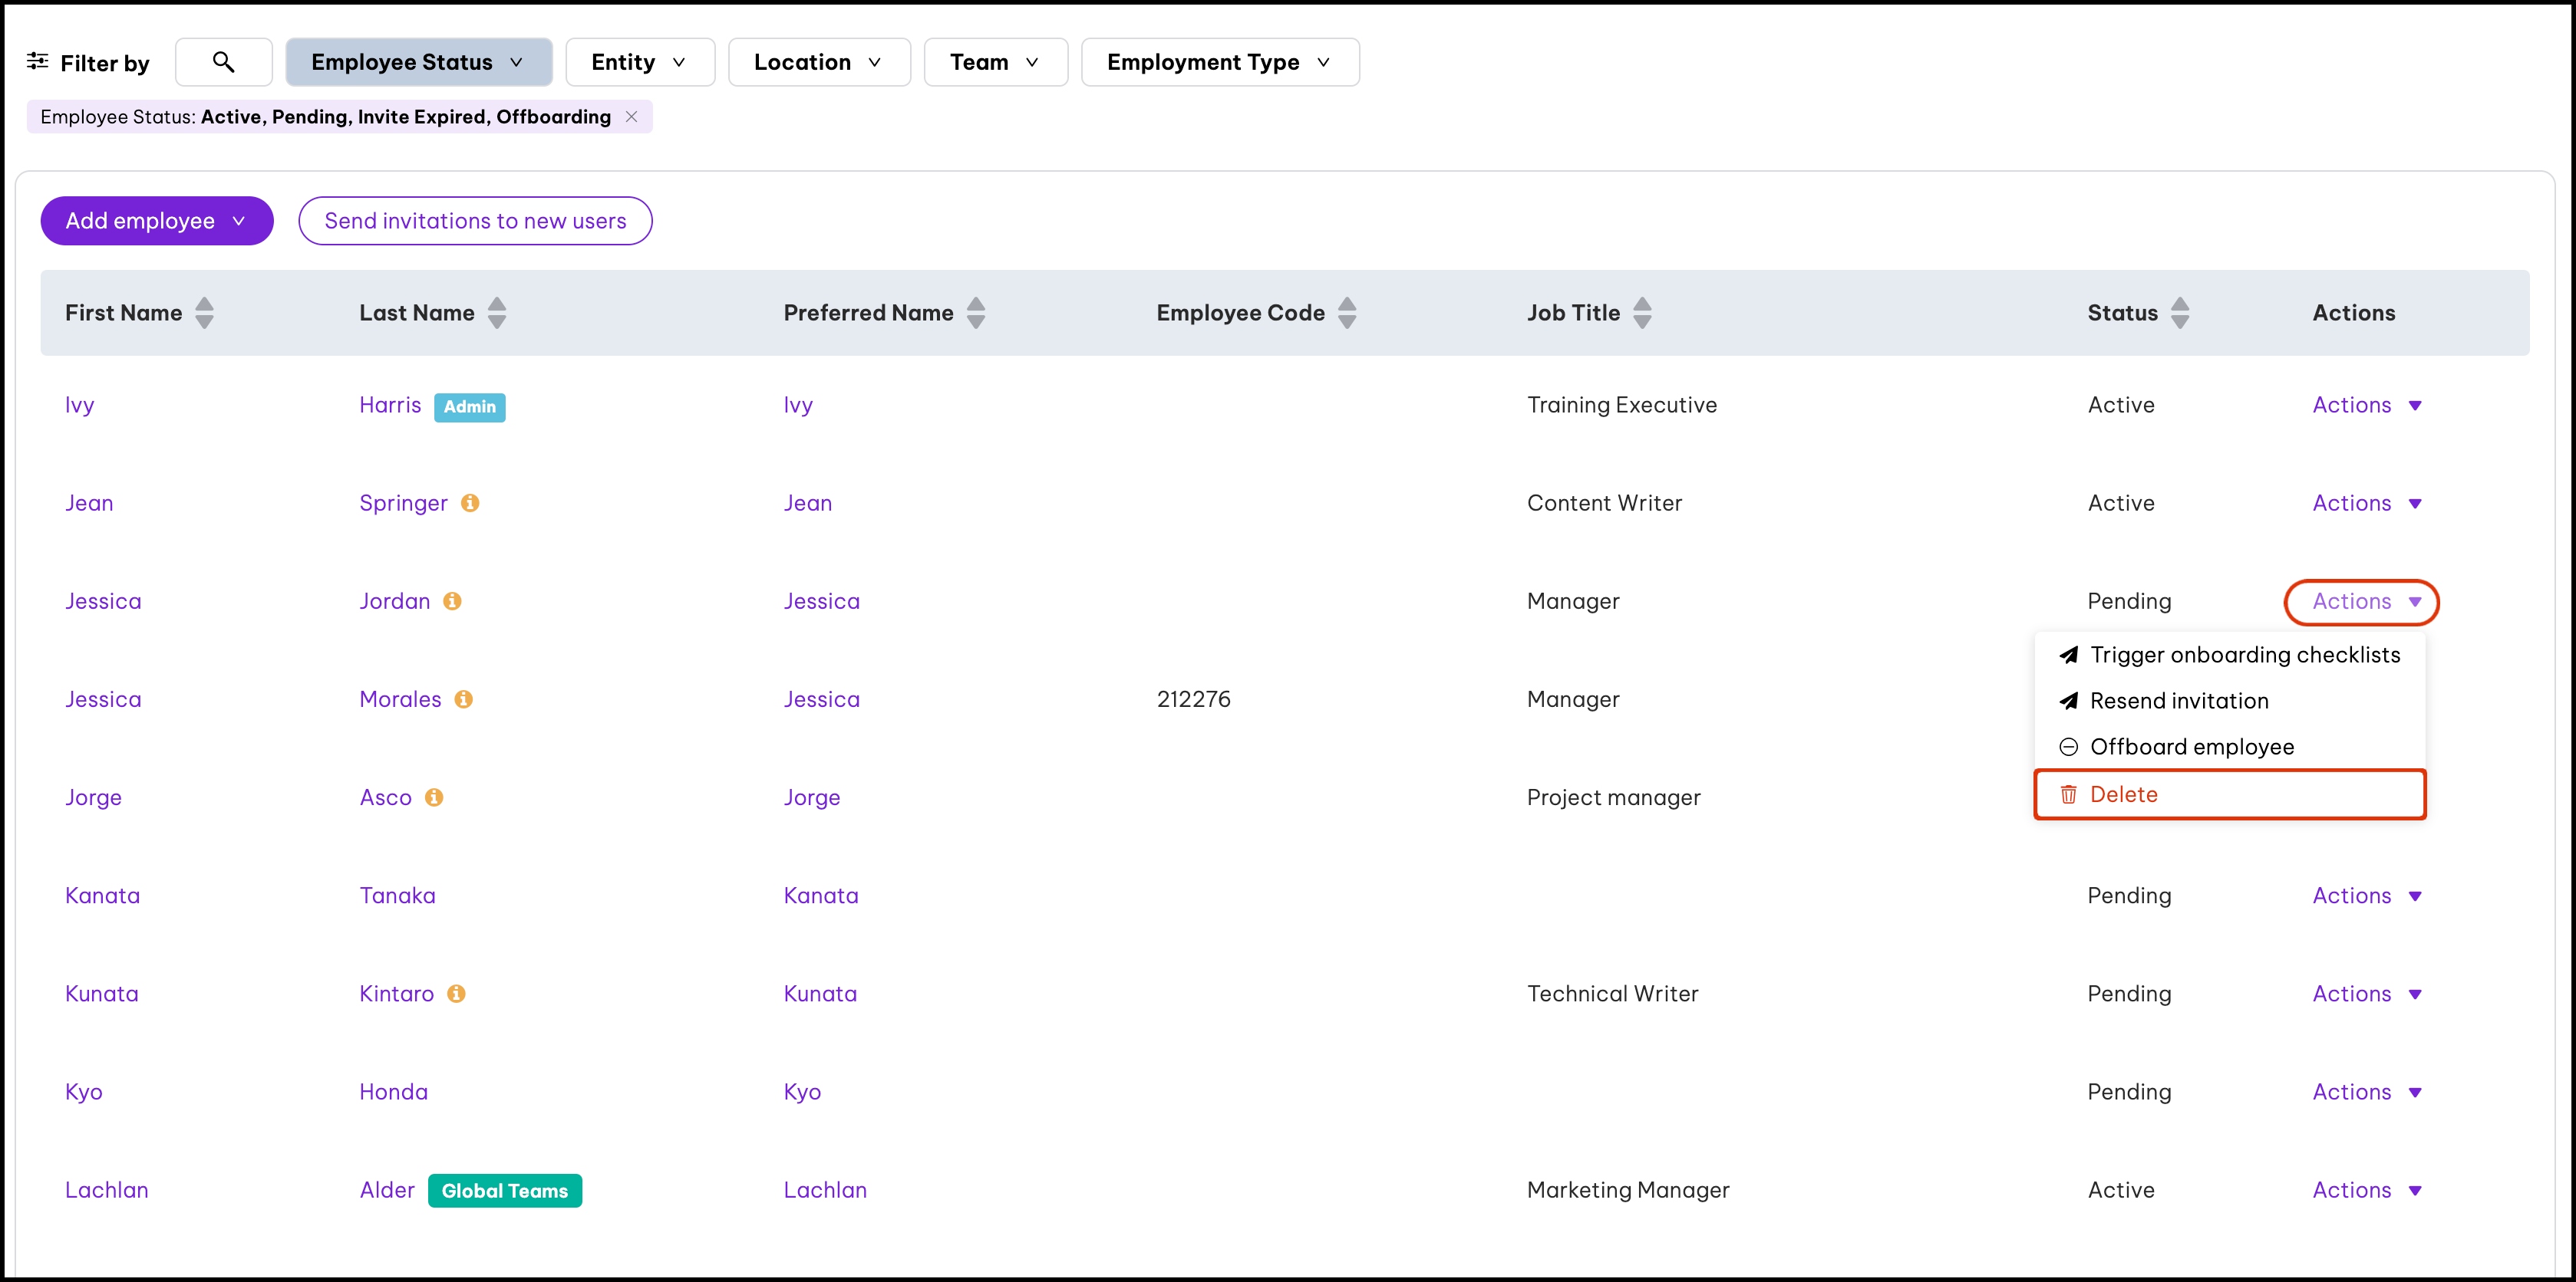This screenshot has height=1282, width=2576.
Task: Sort by the Status column arrows
Action: [x=2180, y=313]
